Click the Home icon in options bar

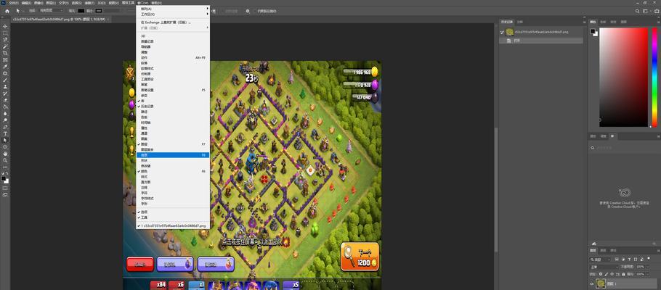(x=7, y=11)
